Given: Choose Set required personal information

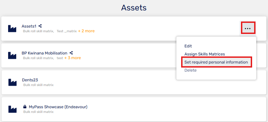Looking at the screenshot, I should click(216, 62).
